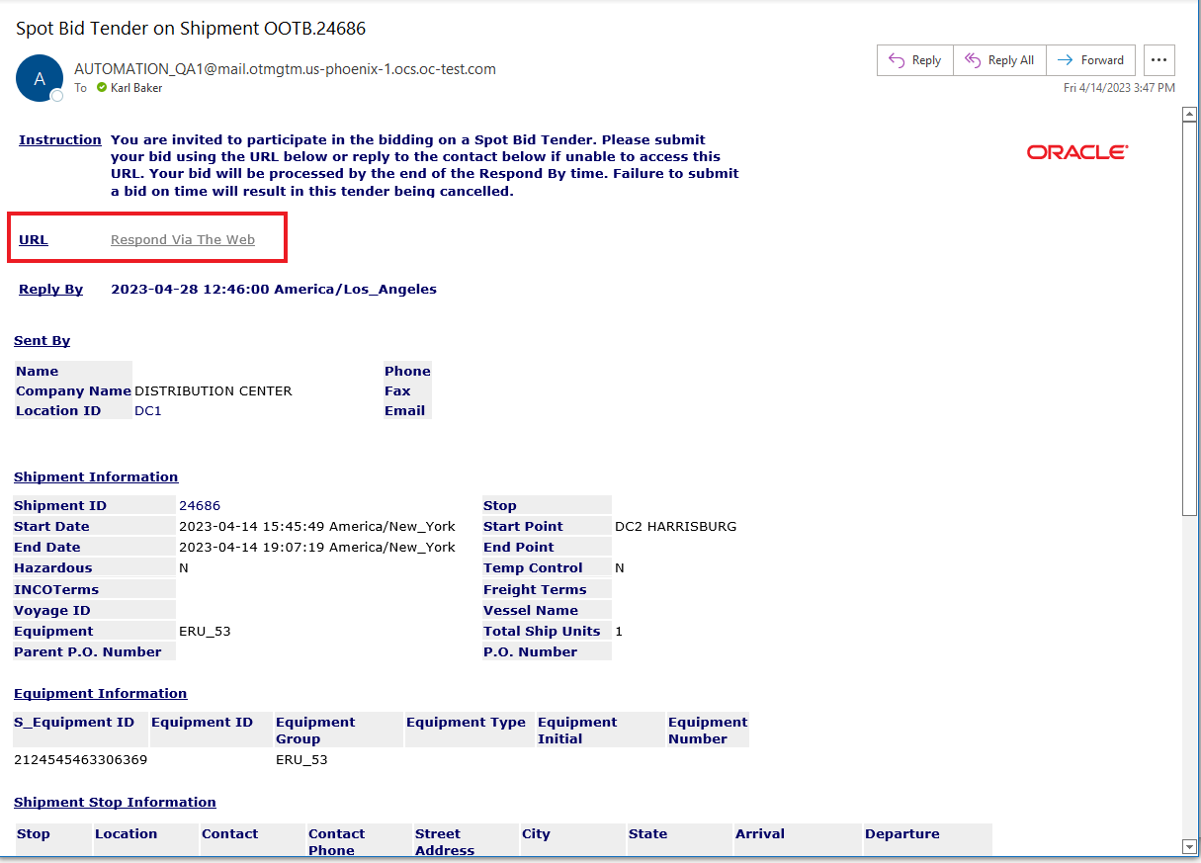Click scrollbar up arrow
The image size is (1201, 863).
1190,114
